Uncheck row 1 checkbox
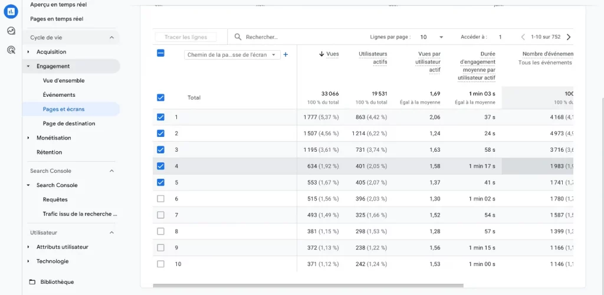This screenshot has width=604, height=295. click(160, 117)
